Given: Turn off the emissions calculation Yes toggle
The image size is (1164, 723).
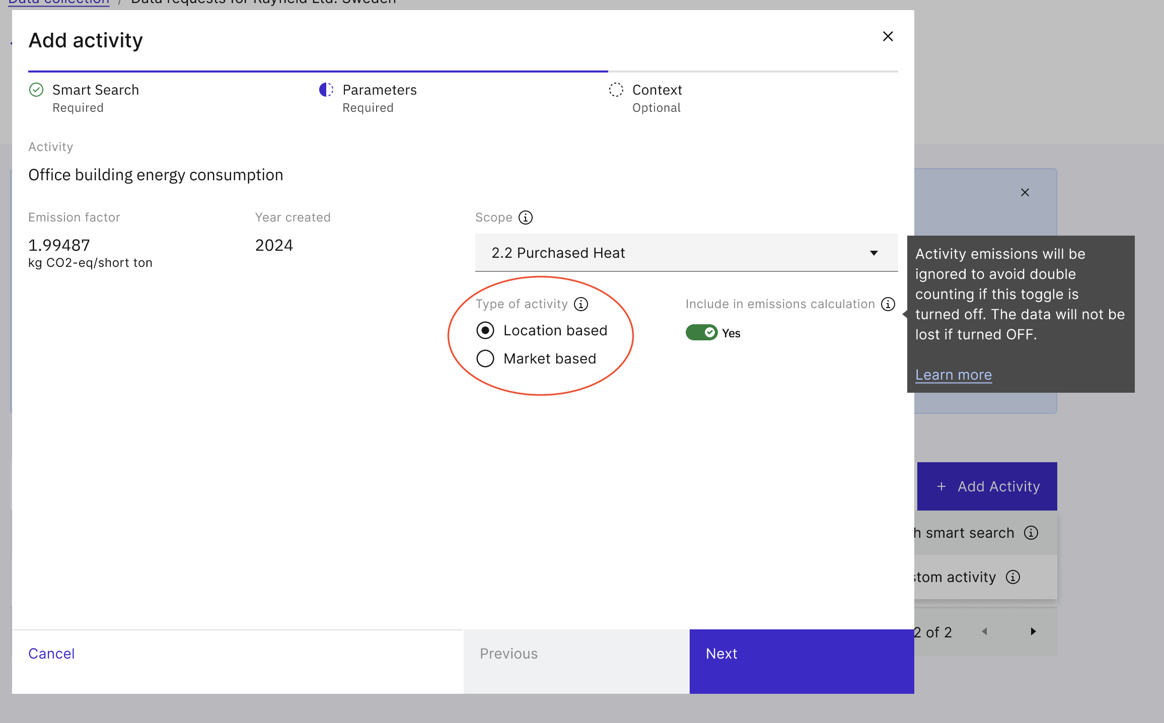Looking at the screenshot, I should (x=701, y=332).
